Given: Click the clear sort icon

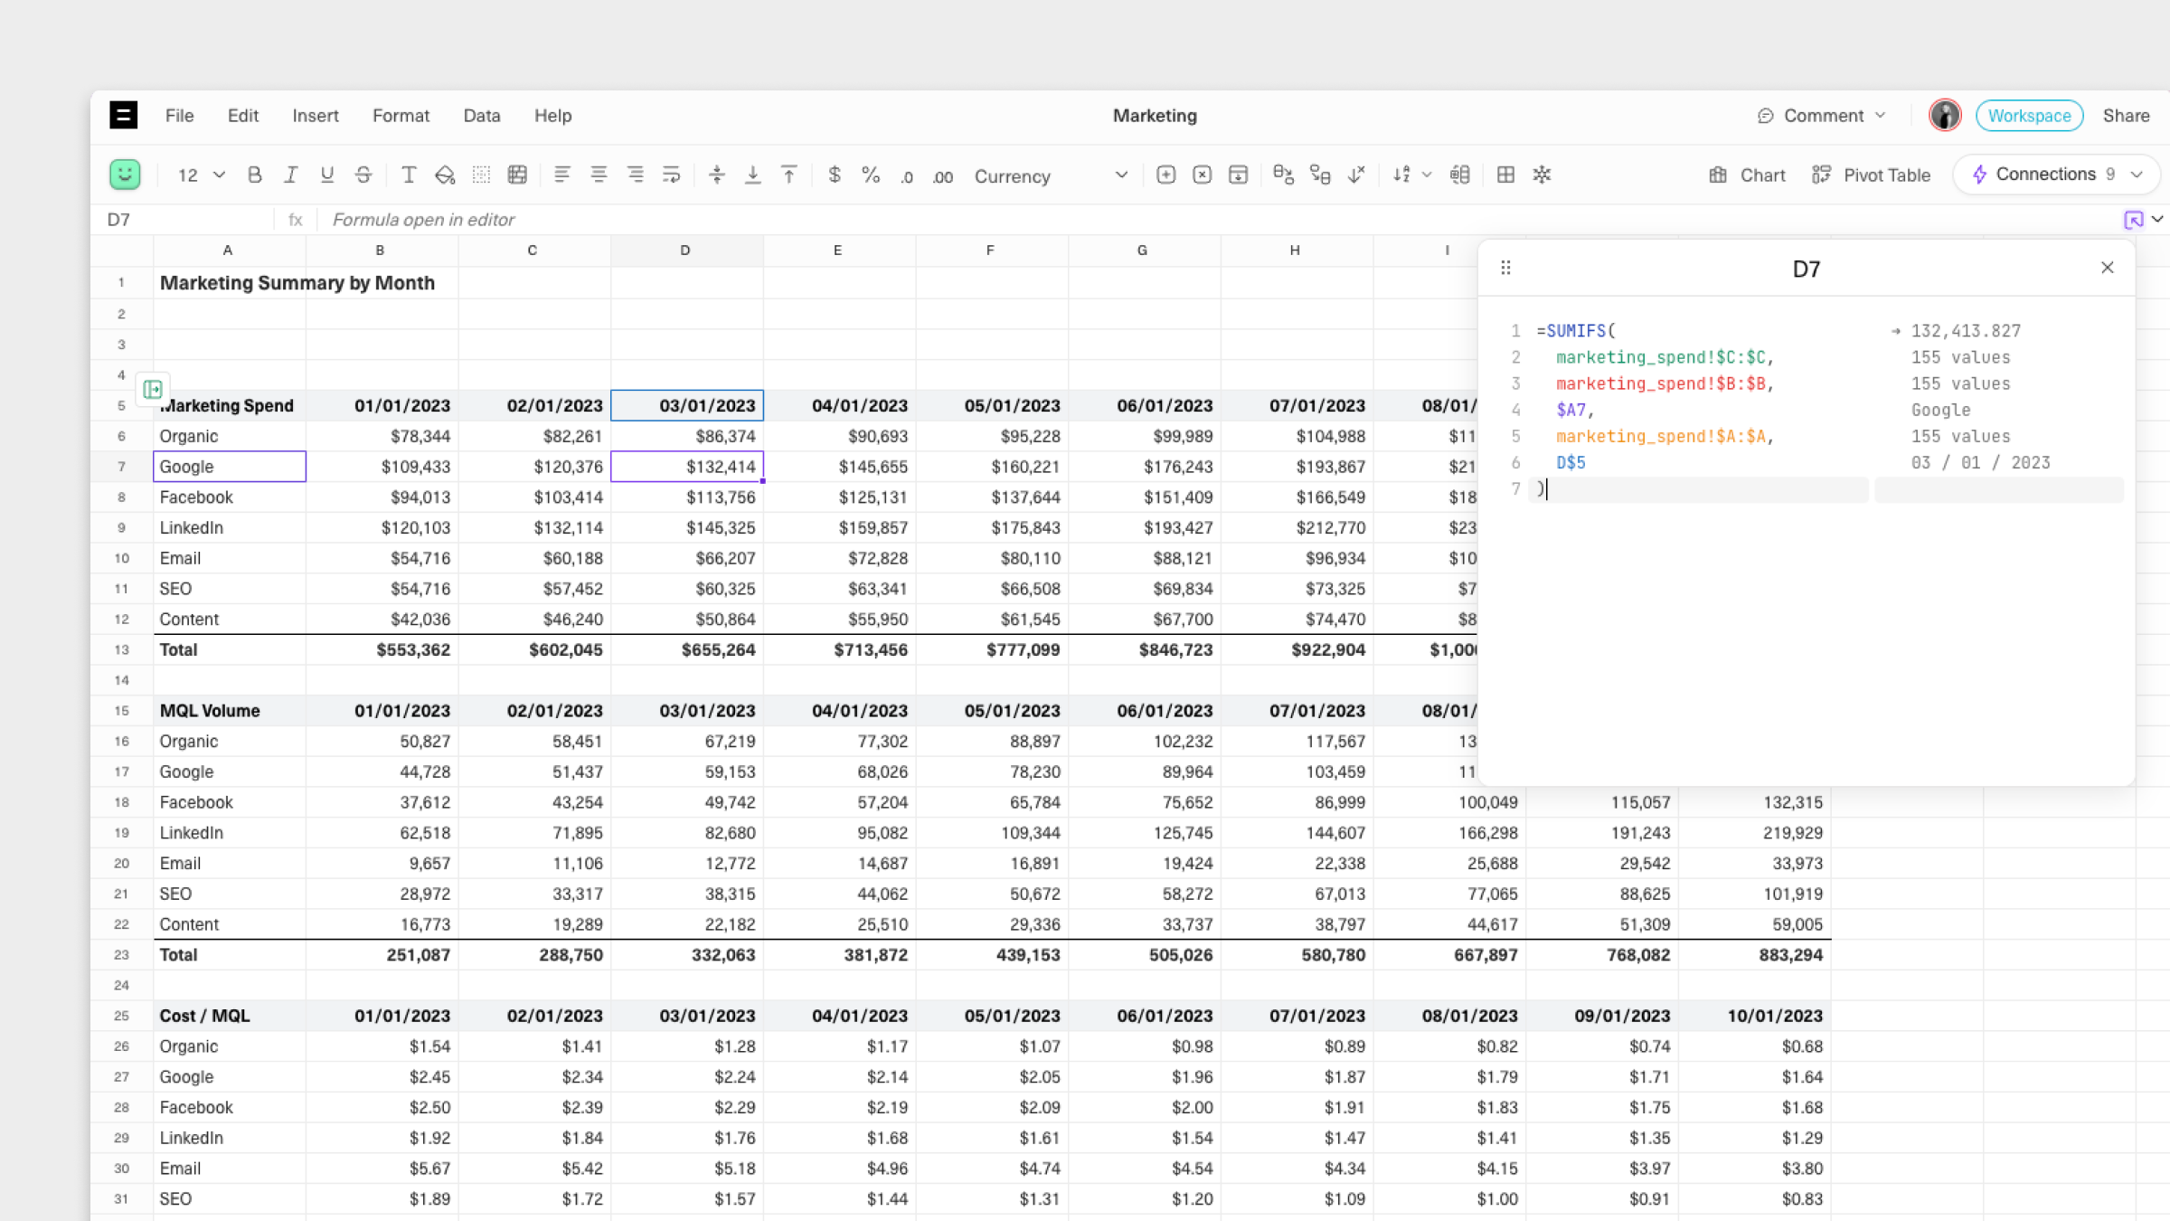Looking at the screenshot, I should click(1356, 175).
